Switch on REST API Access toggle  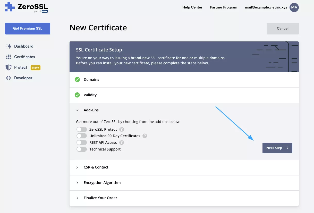pyautogui.click(x=82, y=143)
